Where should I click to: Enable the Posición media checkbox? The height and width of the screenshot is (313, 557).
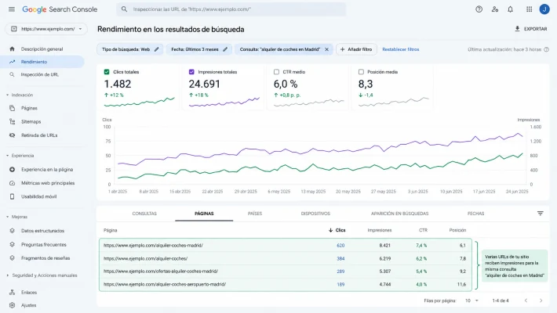coord(361,72)
